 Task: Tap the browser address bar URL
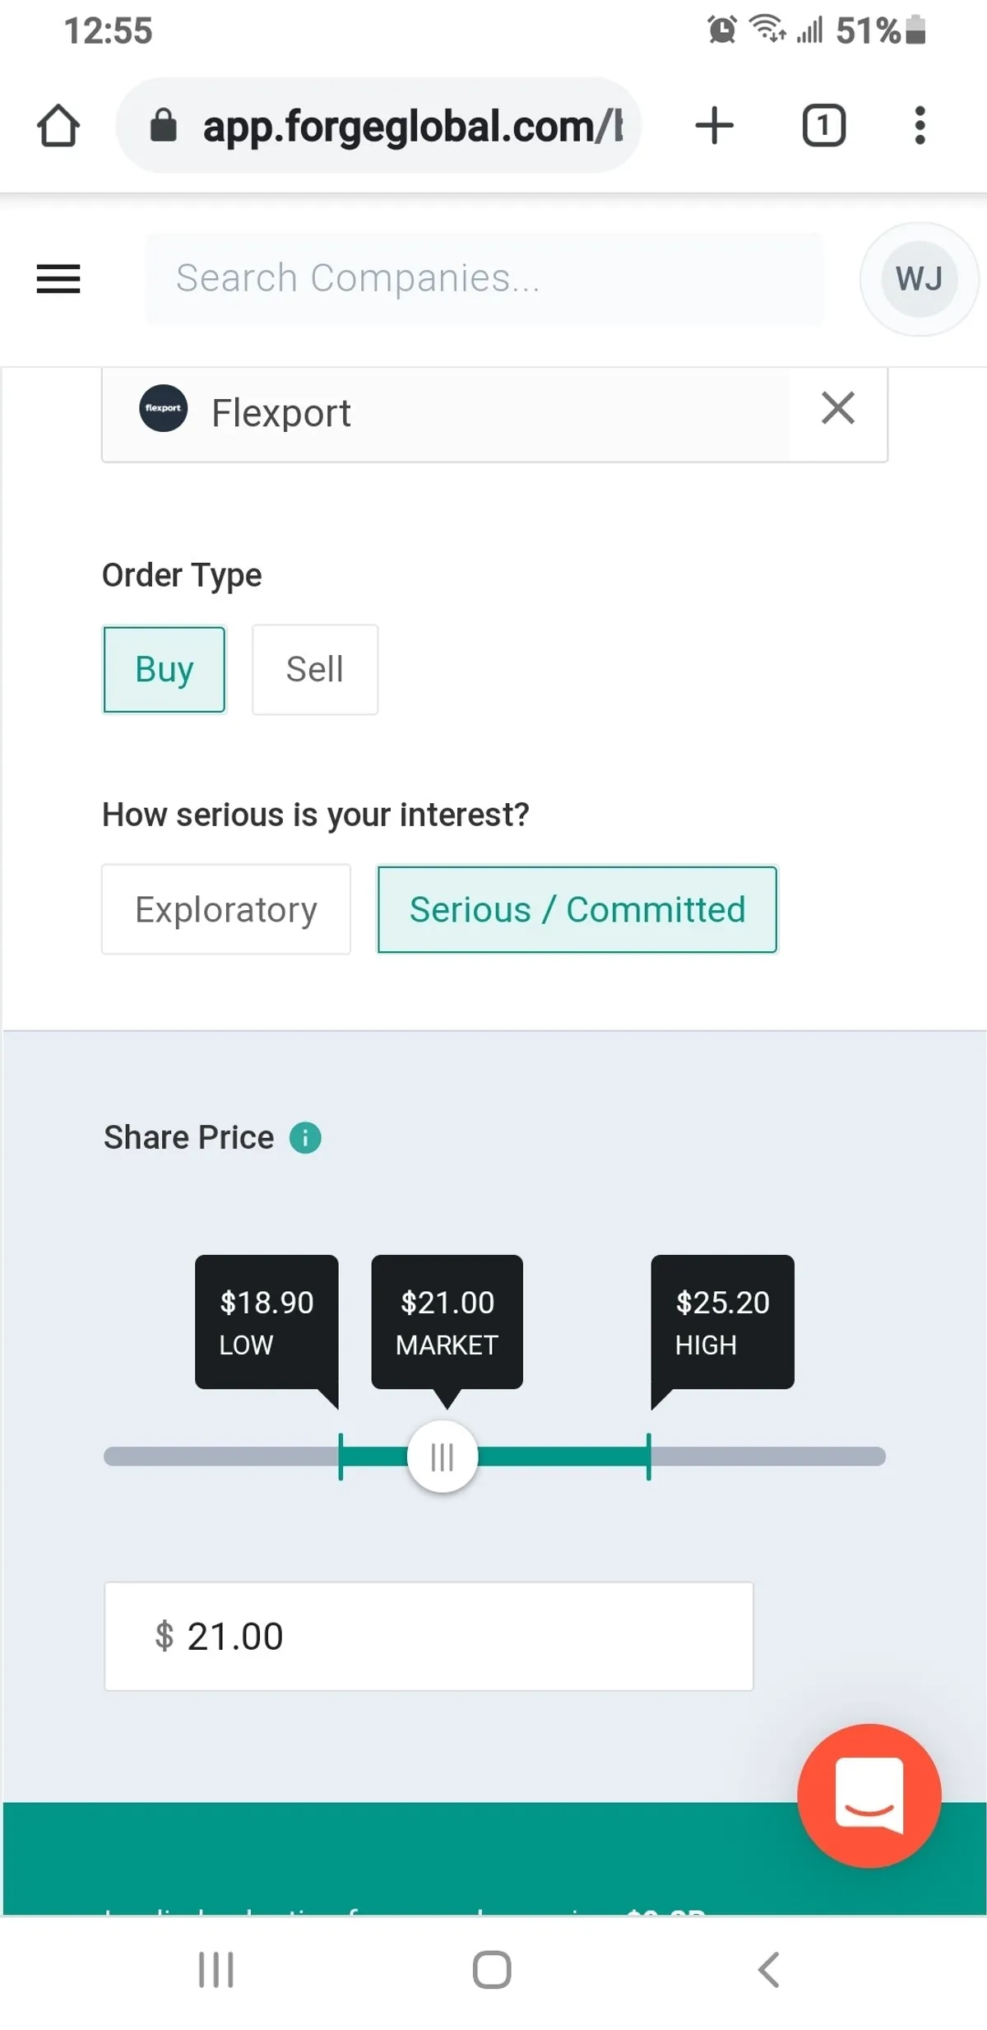411,126
